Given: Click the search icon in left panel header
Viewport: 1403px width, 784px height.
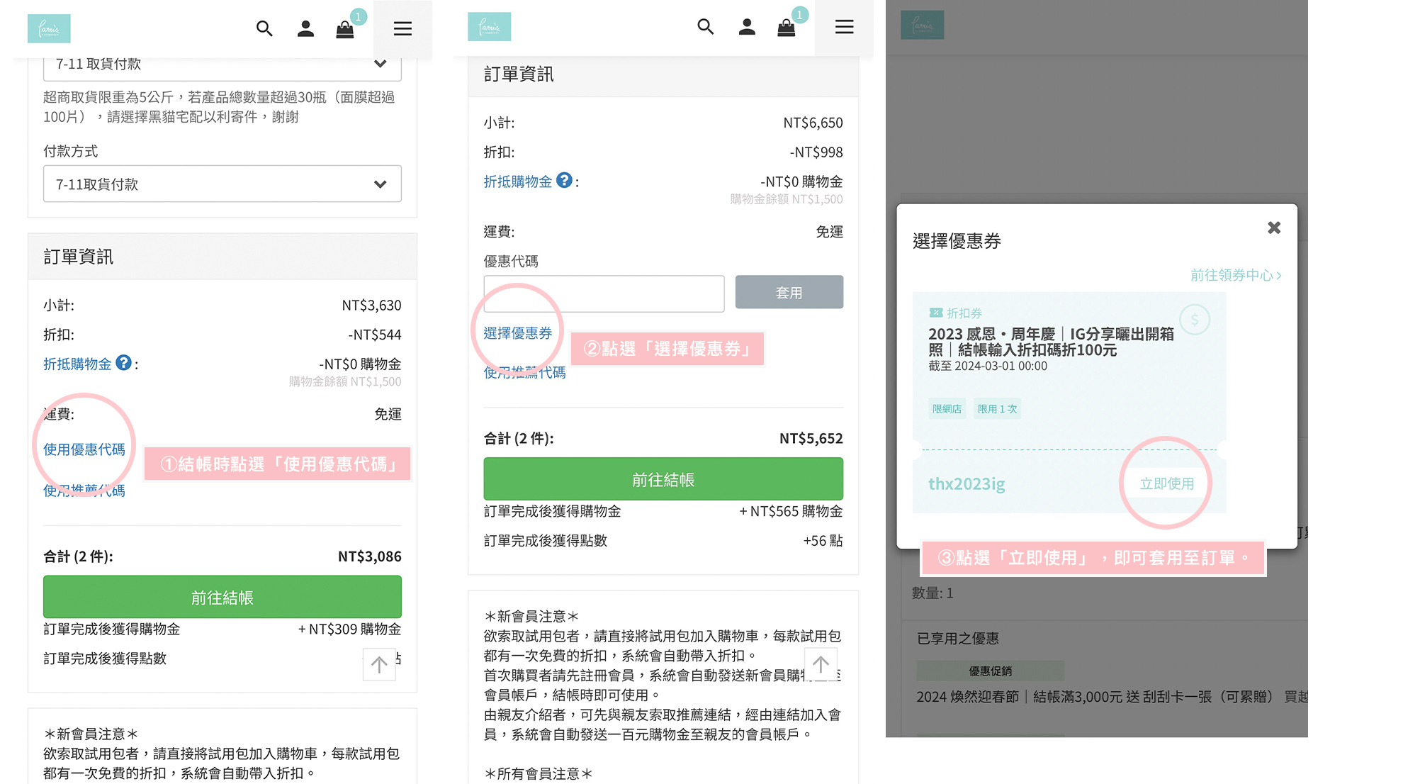Looking at the screenshot, I should [264, 28].
